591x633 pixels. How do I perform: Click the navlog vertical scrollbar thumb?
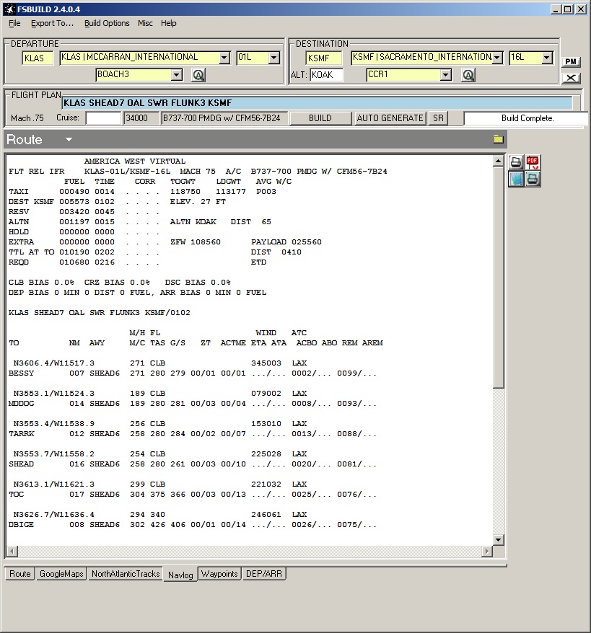499,278
